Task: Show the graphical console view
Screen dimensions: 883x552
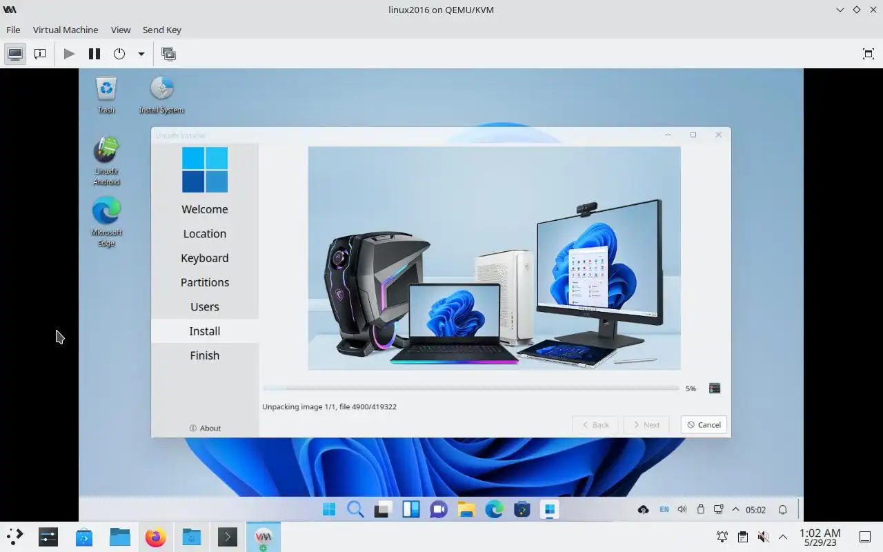Action: pos(15,54)
